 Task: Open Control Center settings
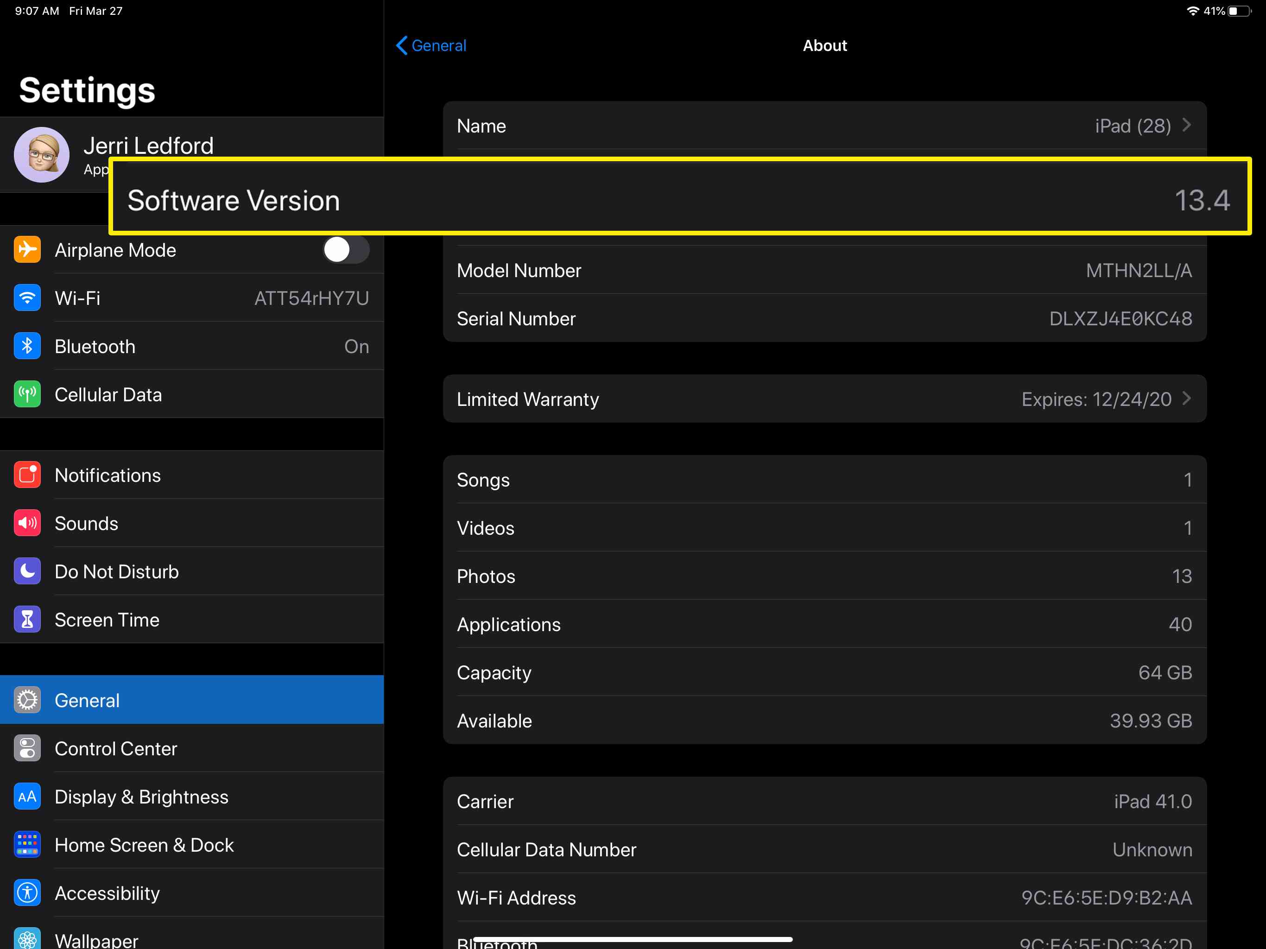tap(192, 747)
